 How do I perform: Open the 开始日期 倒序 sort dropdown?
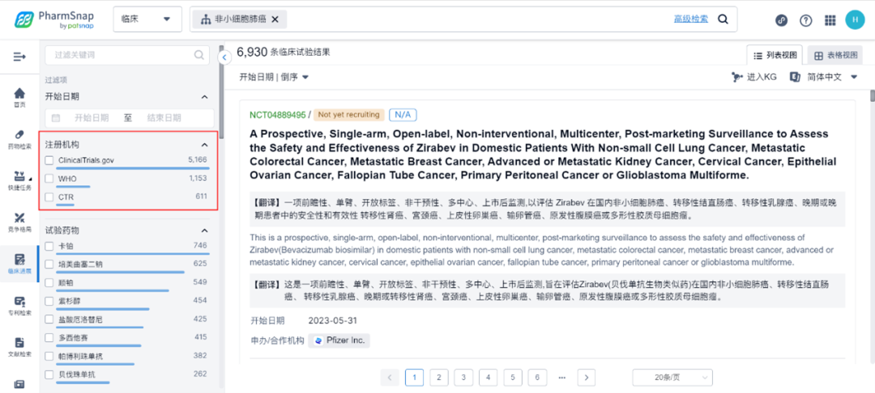pos(274,77)
